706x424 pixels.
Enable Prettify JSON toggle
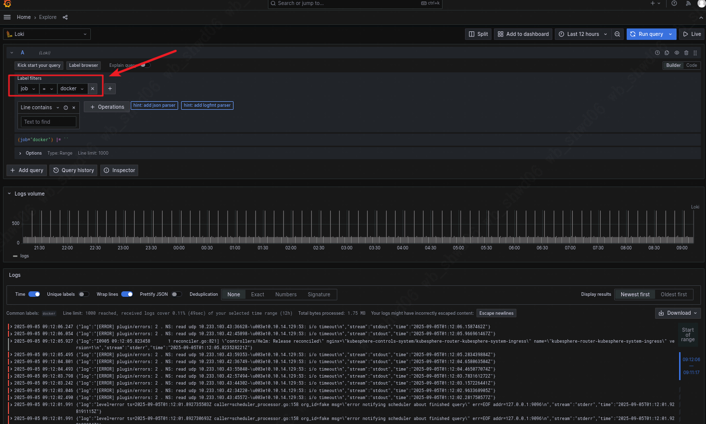(177, 294)
